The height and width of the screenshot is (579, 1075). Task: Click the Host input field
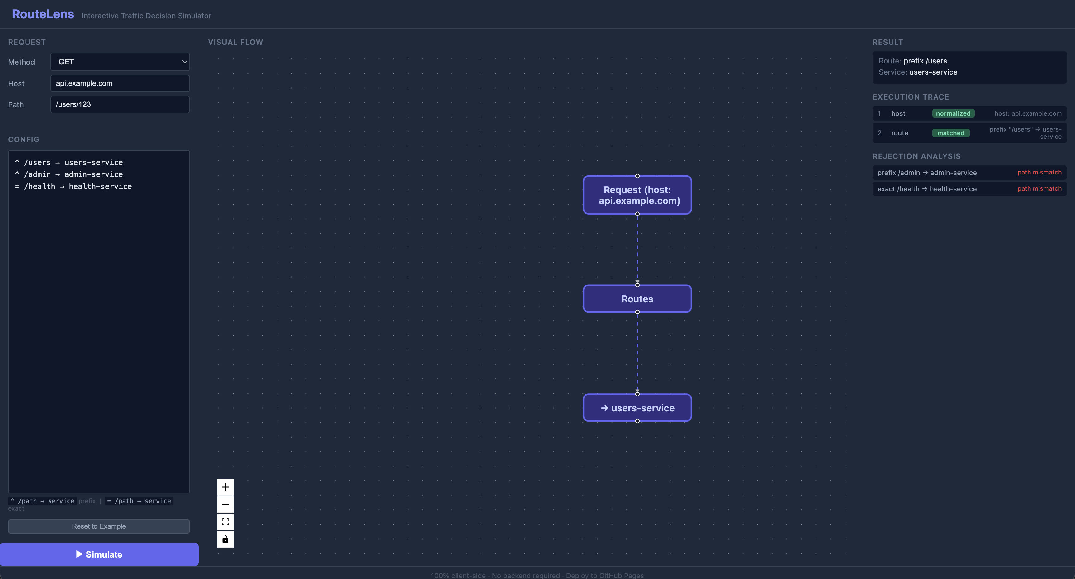click(x=120, y=83)
